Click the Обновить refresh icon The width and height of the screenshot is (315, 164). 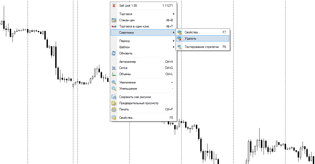coord(114,53)
